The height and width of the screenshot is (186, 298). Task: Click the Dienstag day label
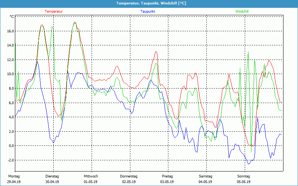(x=52, y=176)
